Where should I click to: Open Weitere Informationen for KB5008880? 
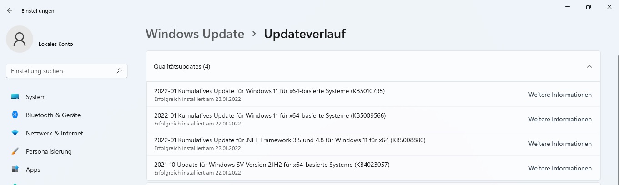[x=560, y=144]
